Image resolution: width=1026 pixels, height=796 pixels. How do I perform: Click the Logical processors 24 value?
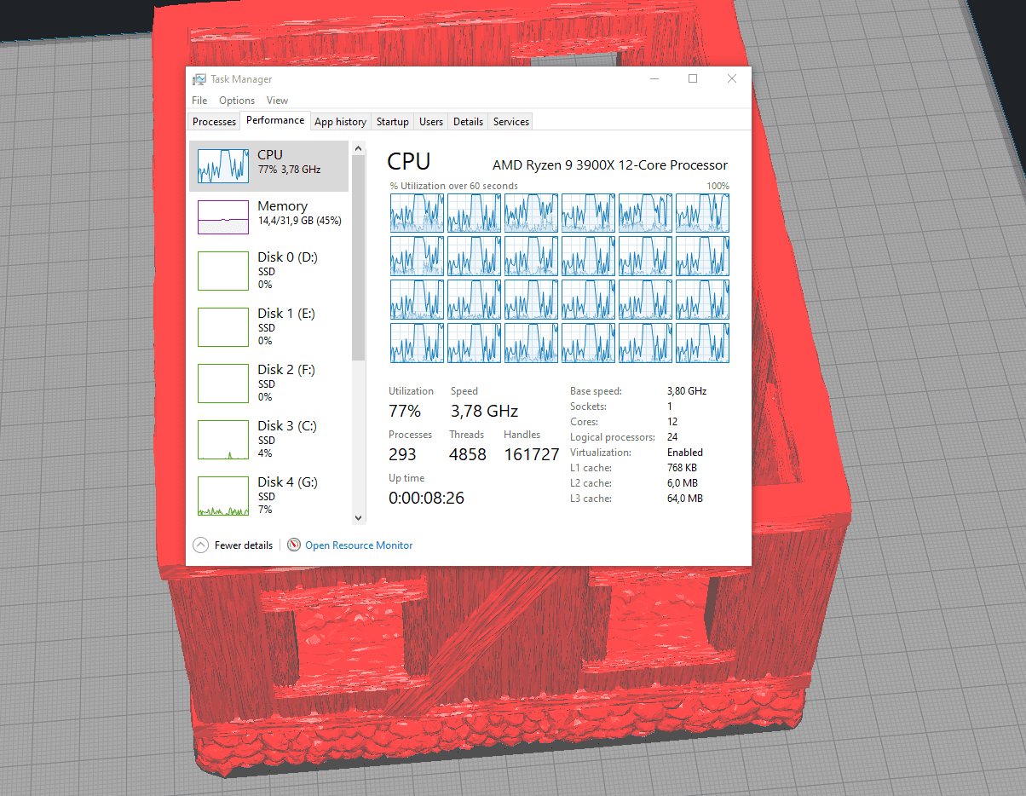click(672, 437)
